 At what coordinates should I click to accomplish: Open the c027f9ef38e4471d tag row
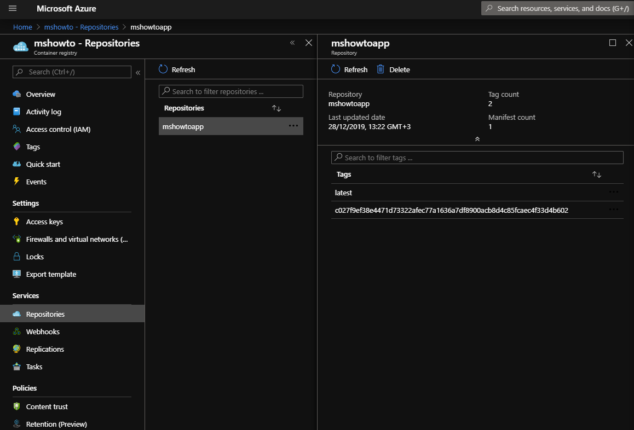[x=477, y=210]
